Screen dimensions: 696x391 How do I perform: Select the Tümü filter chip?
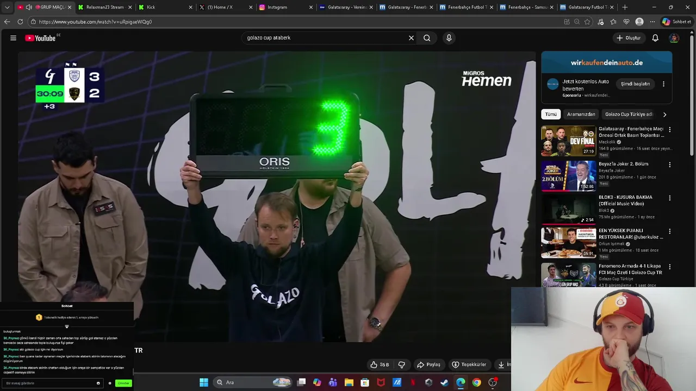[551, 115]
